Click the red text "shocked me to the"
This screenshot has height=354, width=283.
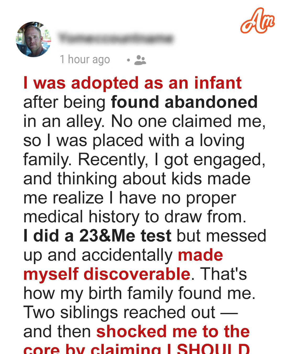click(x=173, y=331)
